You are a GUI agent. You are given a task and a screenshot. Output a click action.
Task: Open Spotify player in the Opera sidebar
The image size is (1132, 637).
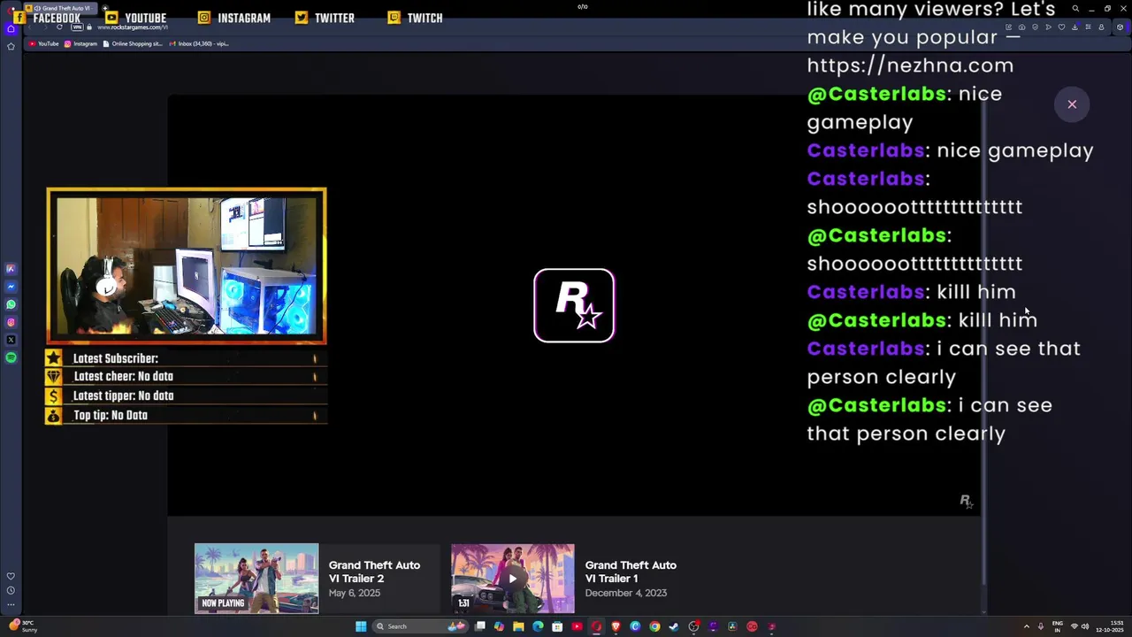click(x=11, y=357)
